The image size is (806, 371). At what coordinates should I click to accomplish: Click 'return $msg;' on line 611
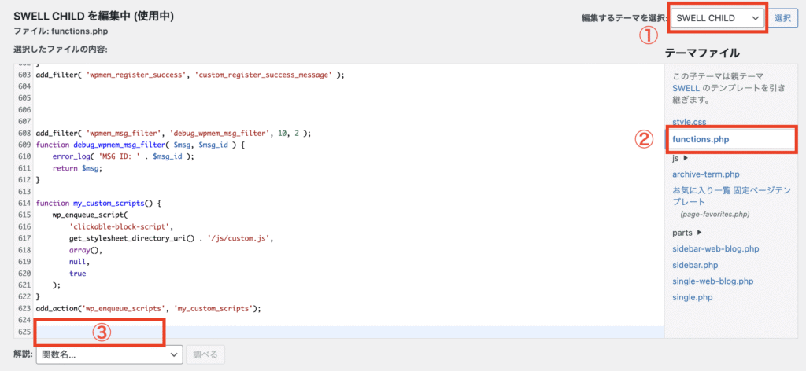click(x=78, y=168)
